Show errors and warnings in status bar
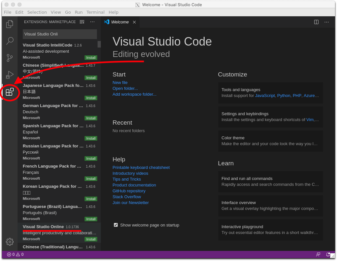The height and width of the screenshot is (261, 337). (x=15, y=254)
